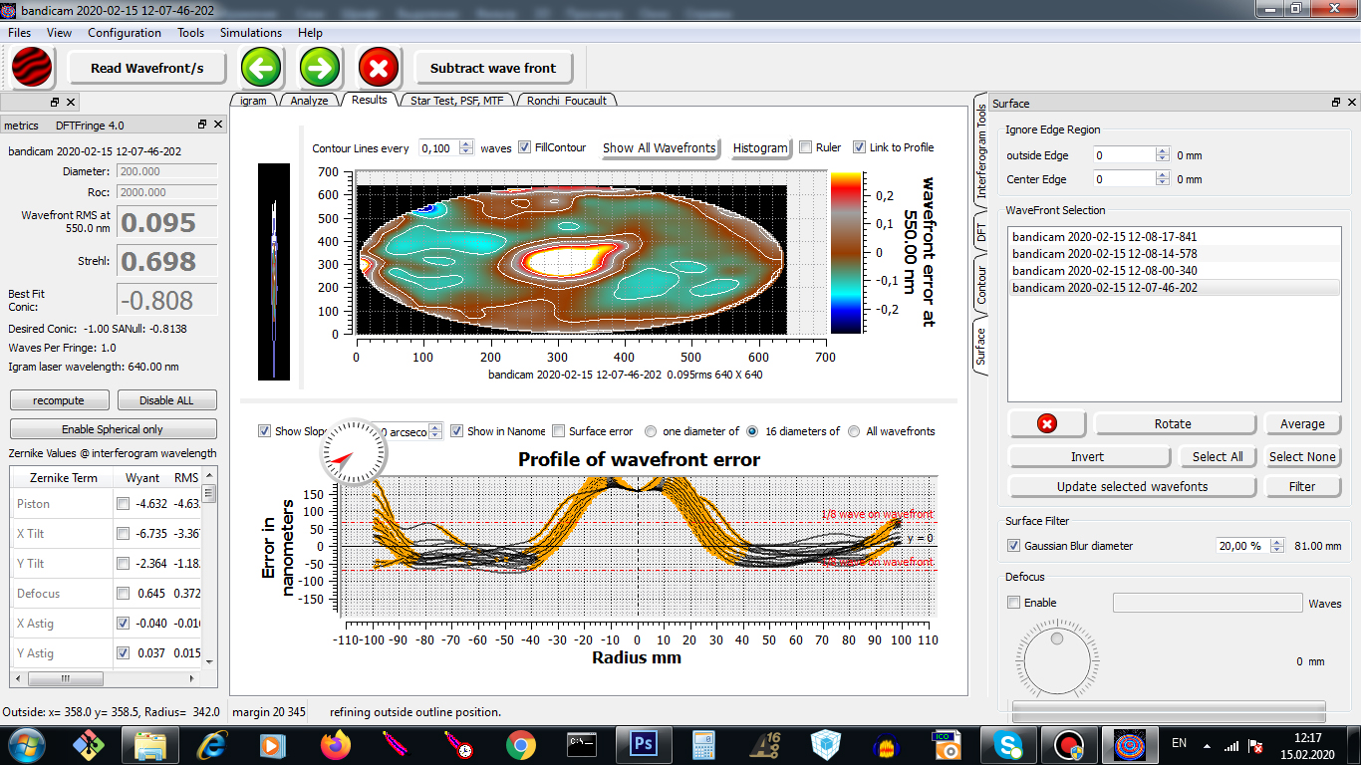This screenshot has height=765, width=1361.
Task: Click the red X delete icon in toolbar
Action: [x=379, y=69]
